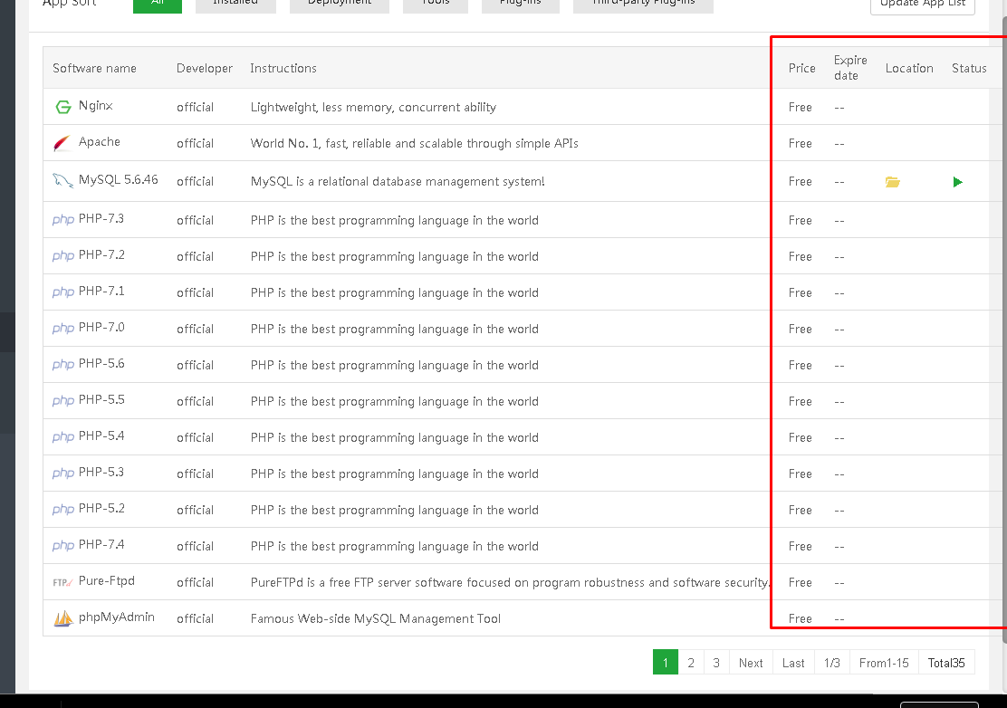This screenshot has height=708, width=1007.
Task: Go to pagination page 2
Action: (x=691, y=663)
